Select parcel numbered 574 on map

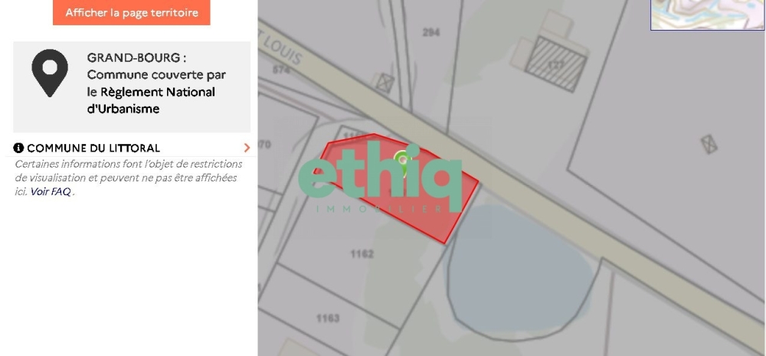(x=281, y=70)
